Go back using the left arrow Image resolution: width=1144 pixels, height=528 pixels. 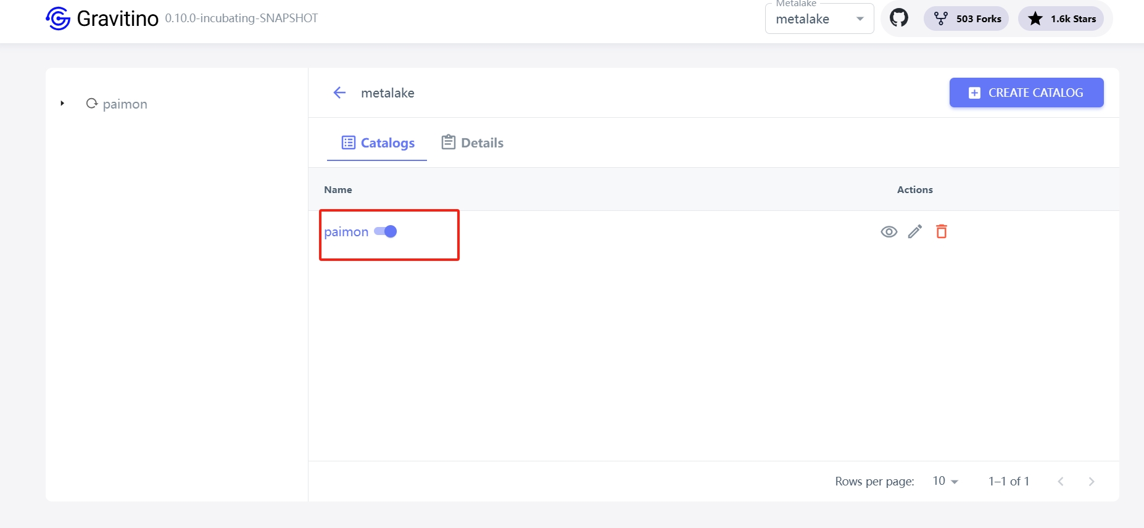[339, 93]
